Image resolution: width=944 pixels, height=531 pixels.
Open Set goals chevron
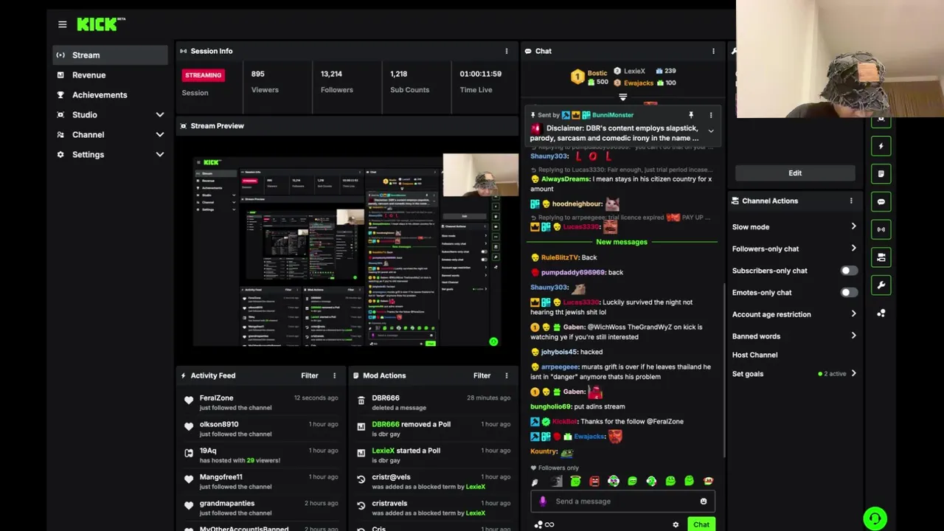pyautogui.click(x=853, y=374)
